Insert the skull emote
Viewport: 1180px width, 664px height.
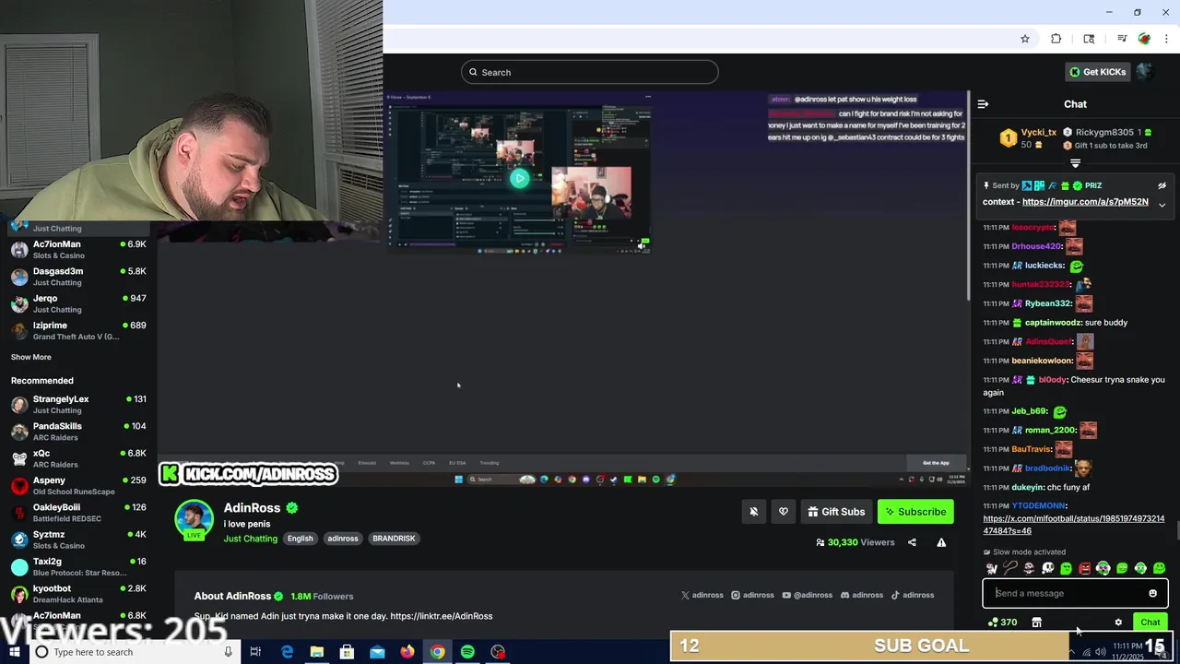coord(1047,568)
